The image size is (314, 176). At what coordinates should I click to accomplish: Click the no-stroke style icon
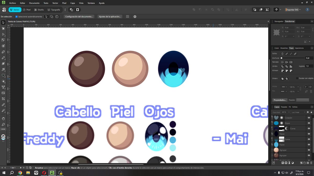click(x=282, y=54)
